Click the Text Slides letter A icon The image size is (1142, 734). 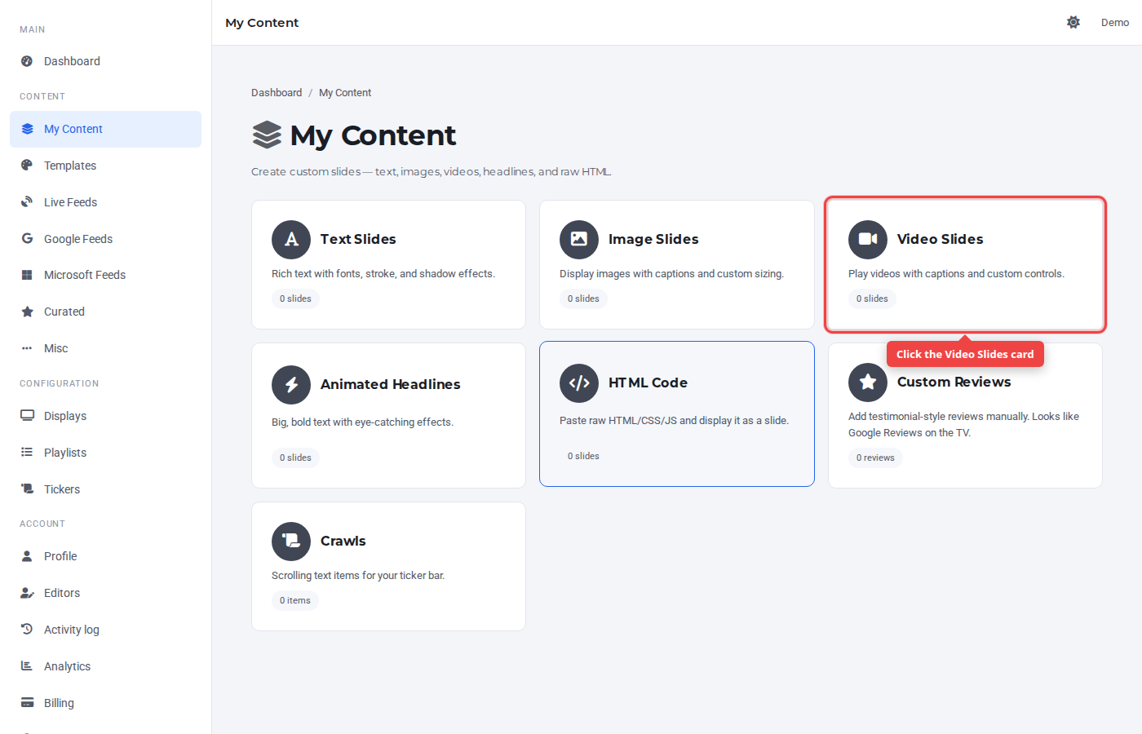pos(291,240)
